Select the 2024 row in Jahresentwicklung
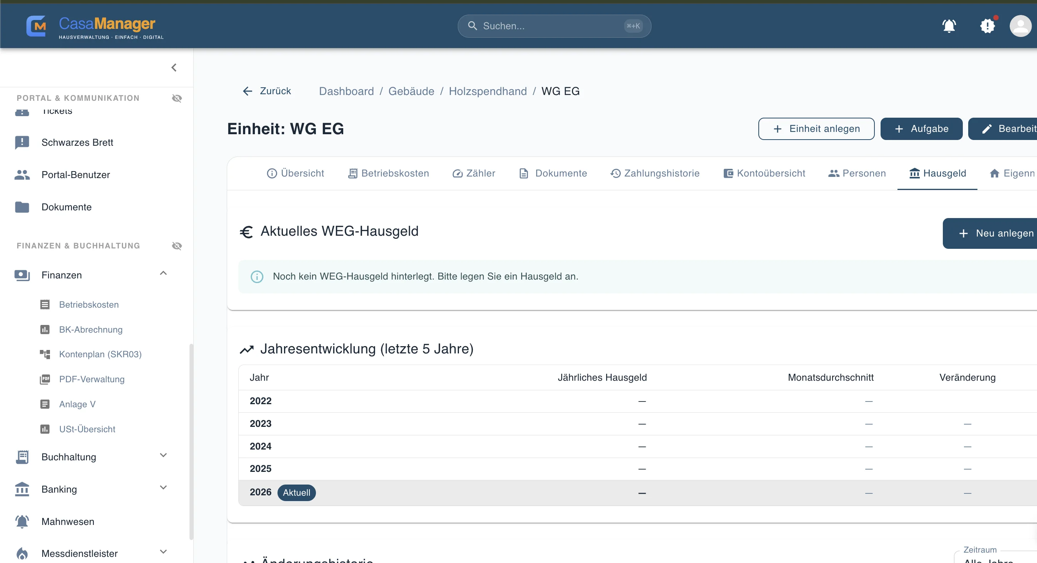1037x563 pixels. 638,446
